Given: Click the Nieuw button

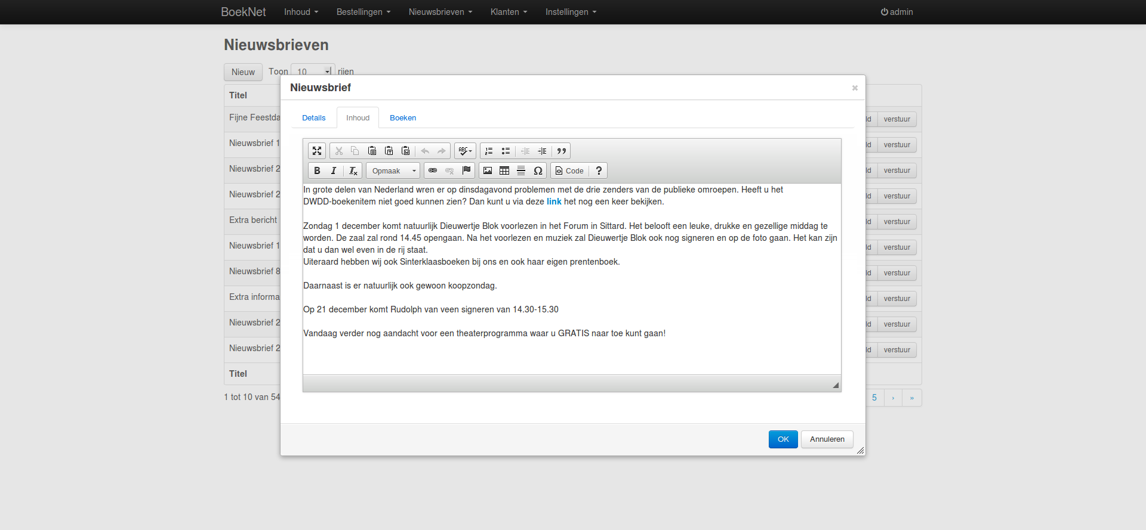Looking at the screenshot, I should click(x=243, y=72).
